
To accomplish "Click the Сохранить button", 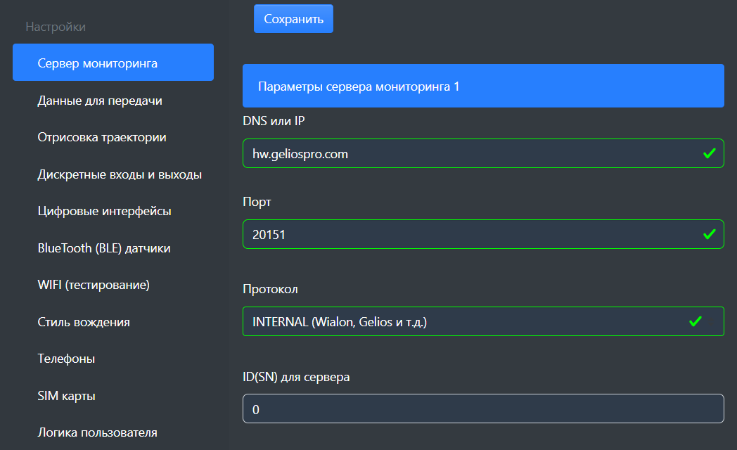I will tap(293, 19).
